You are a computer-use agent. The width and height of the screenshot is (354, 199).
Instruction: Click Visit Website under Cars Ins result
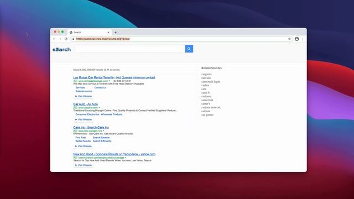[x=84, y=146]
